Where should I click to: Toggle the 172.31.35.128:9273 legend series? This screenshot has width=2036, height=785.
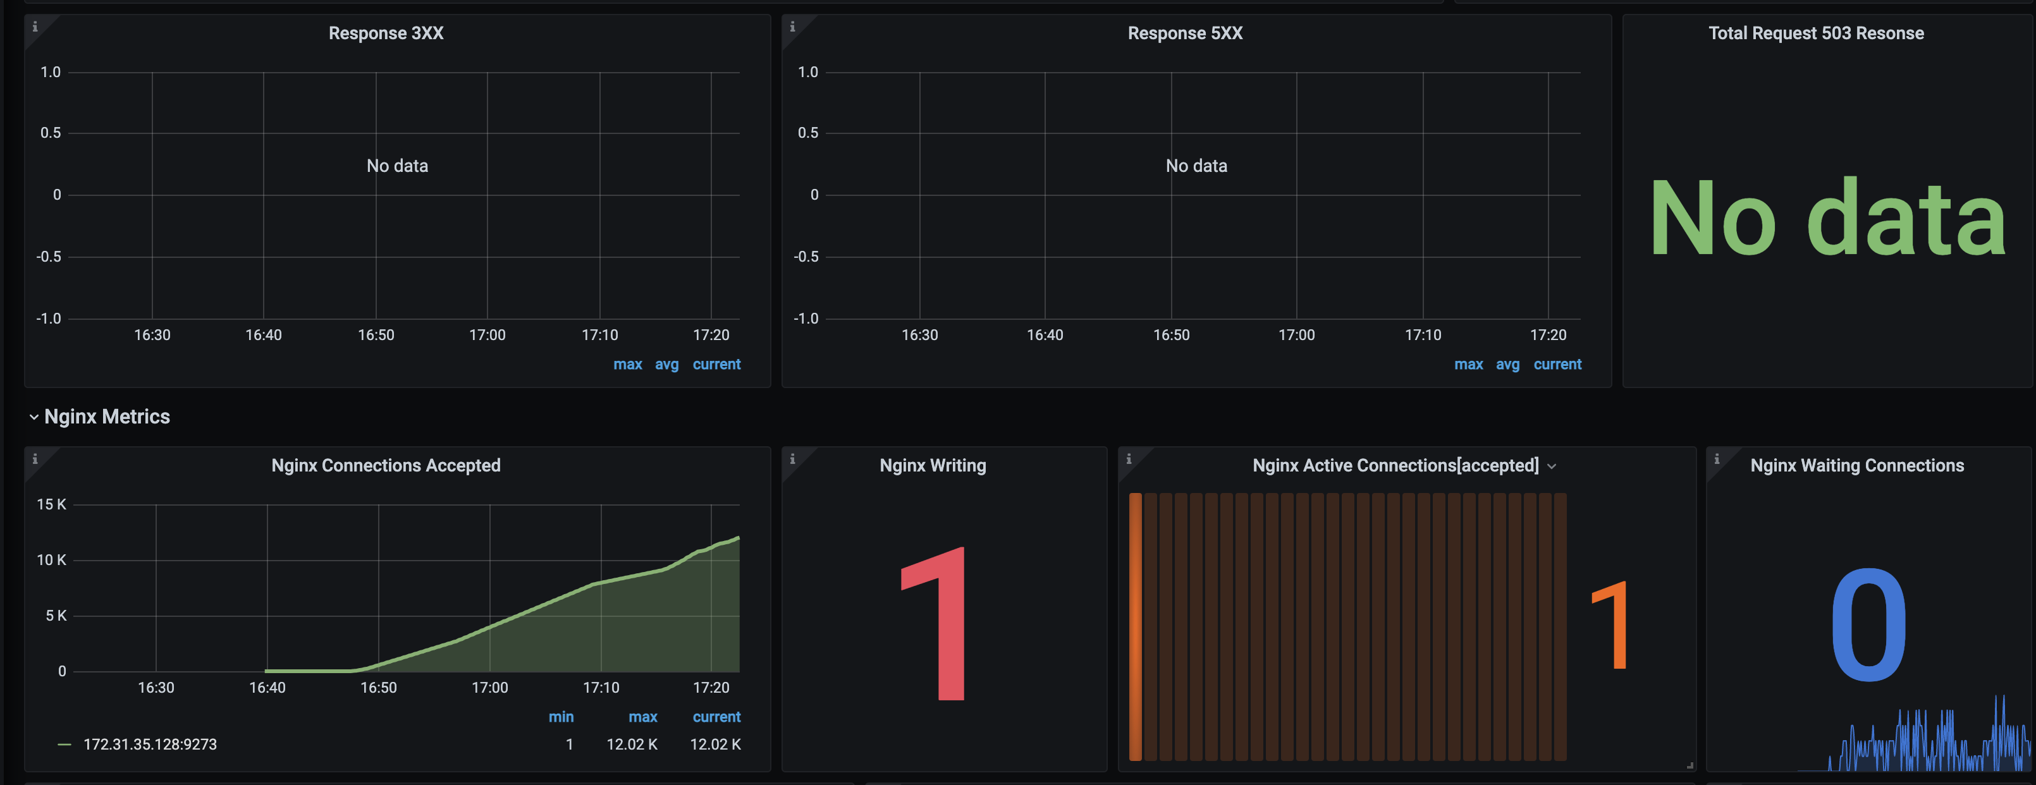(149, 745)
